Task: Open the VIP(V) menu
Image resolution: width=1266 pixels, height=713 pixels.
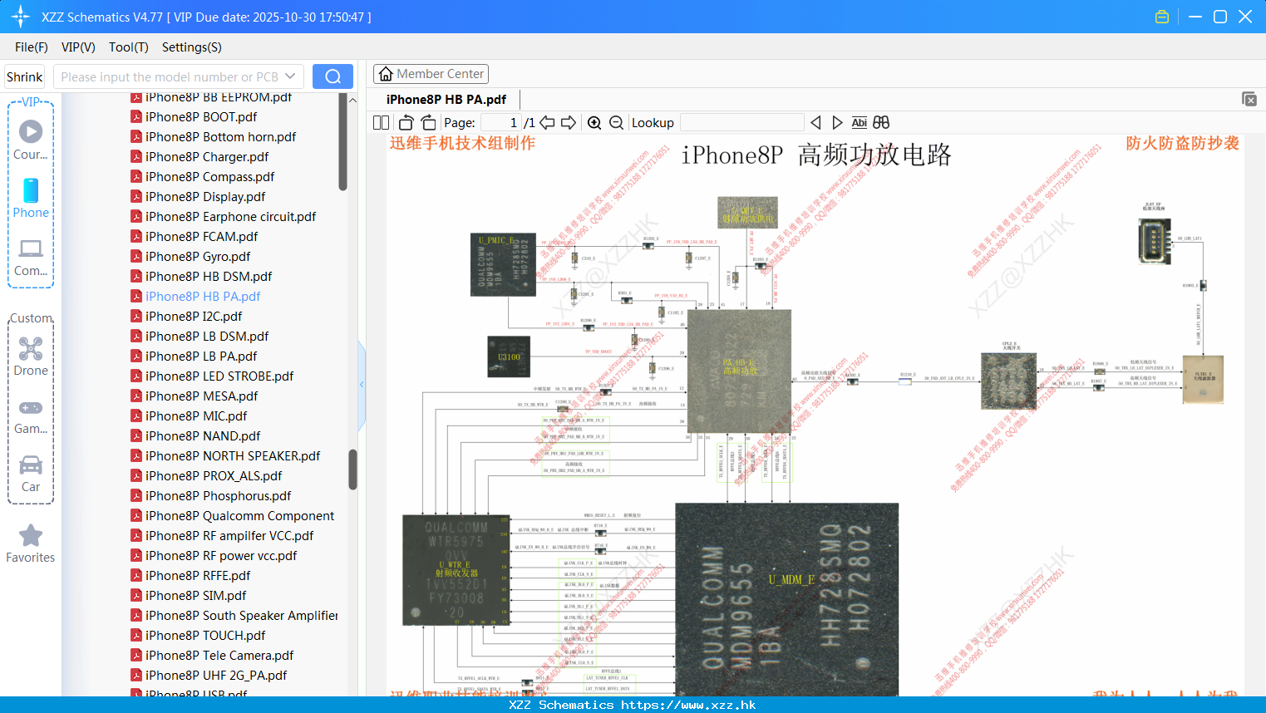Action: 78,47
